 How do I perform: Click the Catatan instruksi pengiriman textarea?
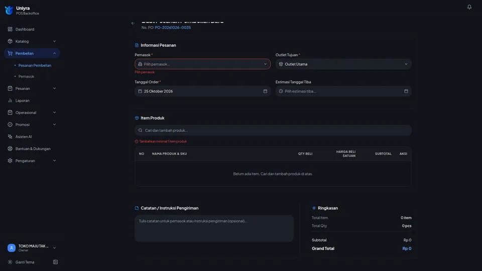click(214, 228)
